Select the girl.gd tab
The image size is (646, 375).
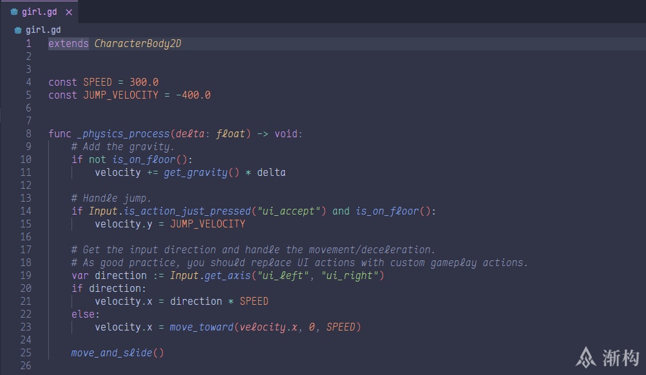pos(40,12)
